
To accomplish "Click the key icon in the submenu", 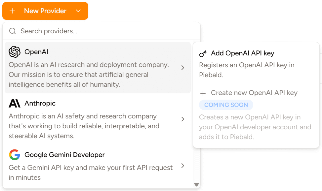I will pos(203,53).
